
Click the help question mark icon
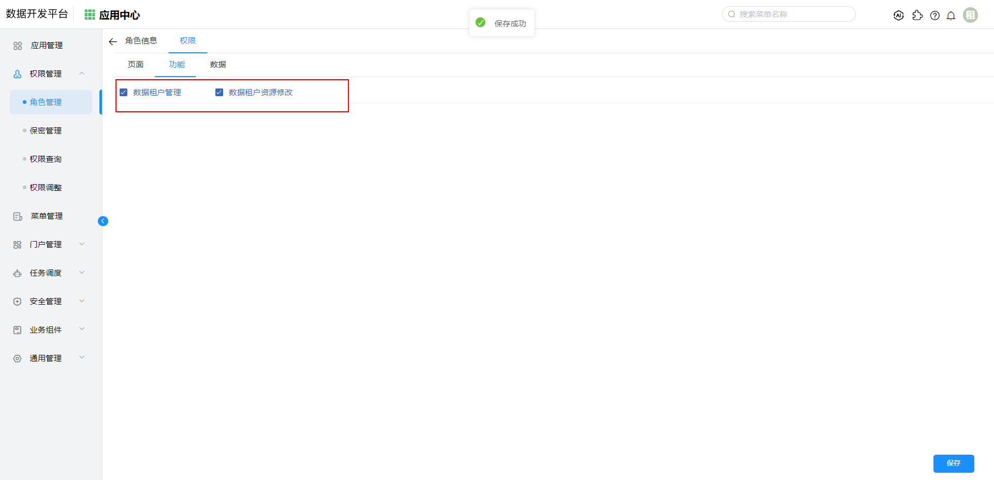934,16
